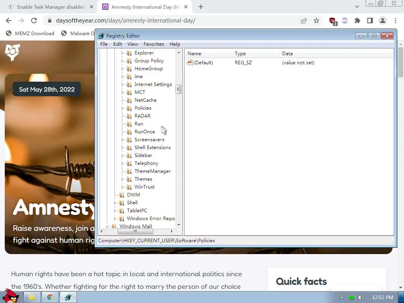
Task: Select the RunOnce folder icon
Action: tap(129, 132)
